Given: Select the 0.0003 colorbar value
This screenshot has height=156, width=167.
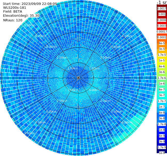Looking at the screenshot, I should tap(162, 26).
